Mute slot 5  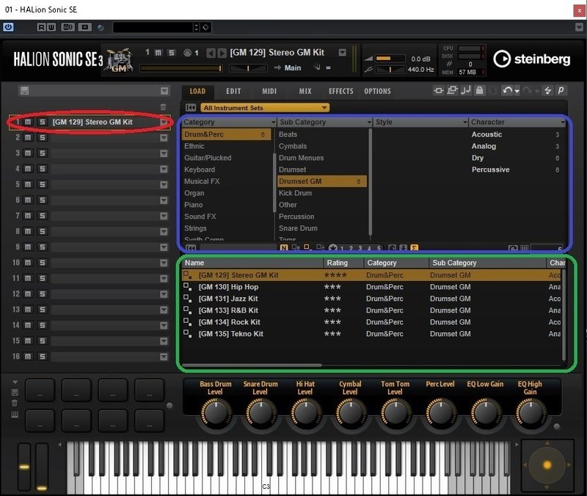pyautogui.click(x=28, y=184)
